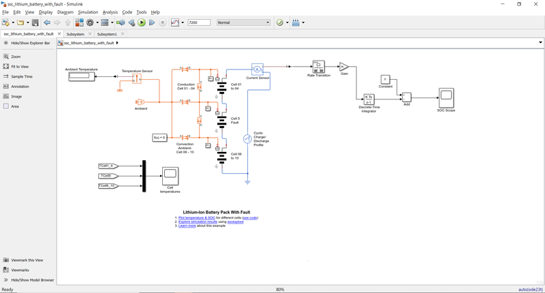The width and height of the screenshot is (545, 293).
Task: Expand the Model Advisor dropdown arrow
Action: pos(287,22)
